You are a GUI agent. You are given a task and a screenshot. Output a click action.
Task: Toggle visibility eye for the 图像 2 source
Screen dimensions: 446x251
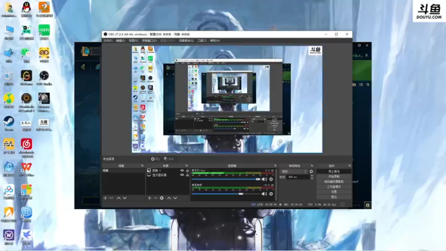pyautogui.click(x=182, y=171)
